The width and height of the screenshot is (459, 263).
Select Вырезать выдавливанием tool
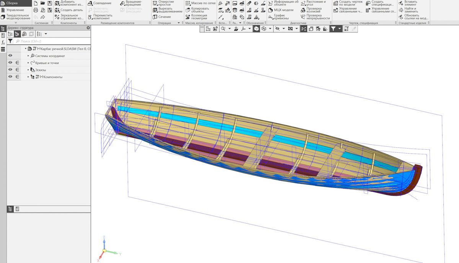167,10
